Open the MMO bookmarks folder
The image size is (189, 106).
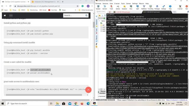[22, 10]
